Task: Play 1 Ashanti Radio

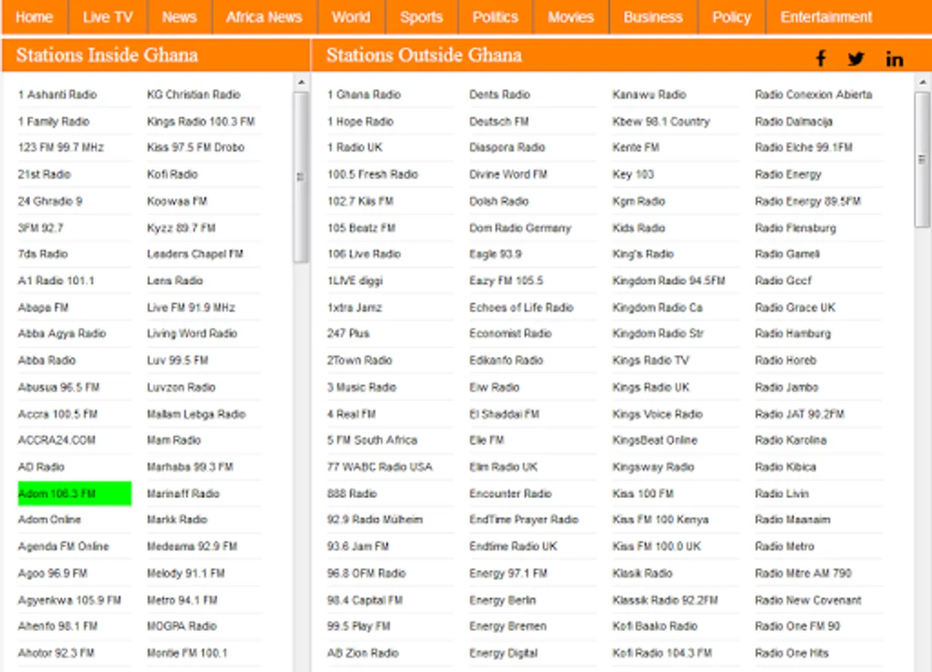Action: [57, 95]
